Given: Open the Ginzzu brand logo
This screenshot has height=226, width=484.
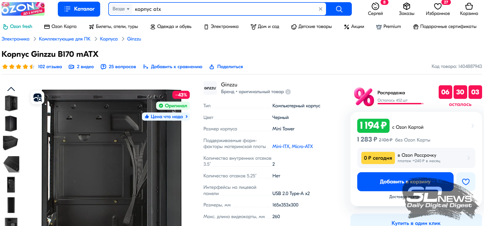Looking at the screenshot, I should tap(210, 88).
